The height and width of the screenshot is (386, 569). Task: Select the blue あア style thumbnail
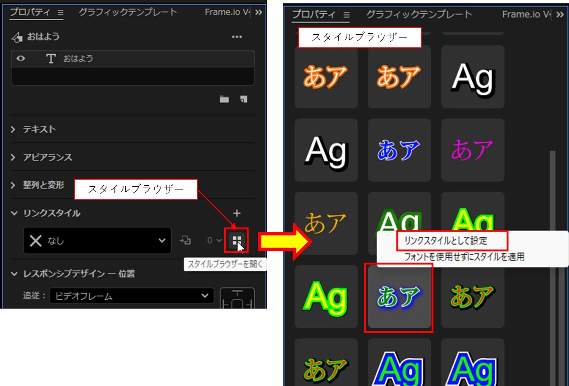click(x=399, y=150)
